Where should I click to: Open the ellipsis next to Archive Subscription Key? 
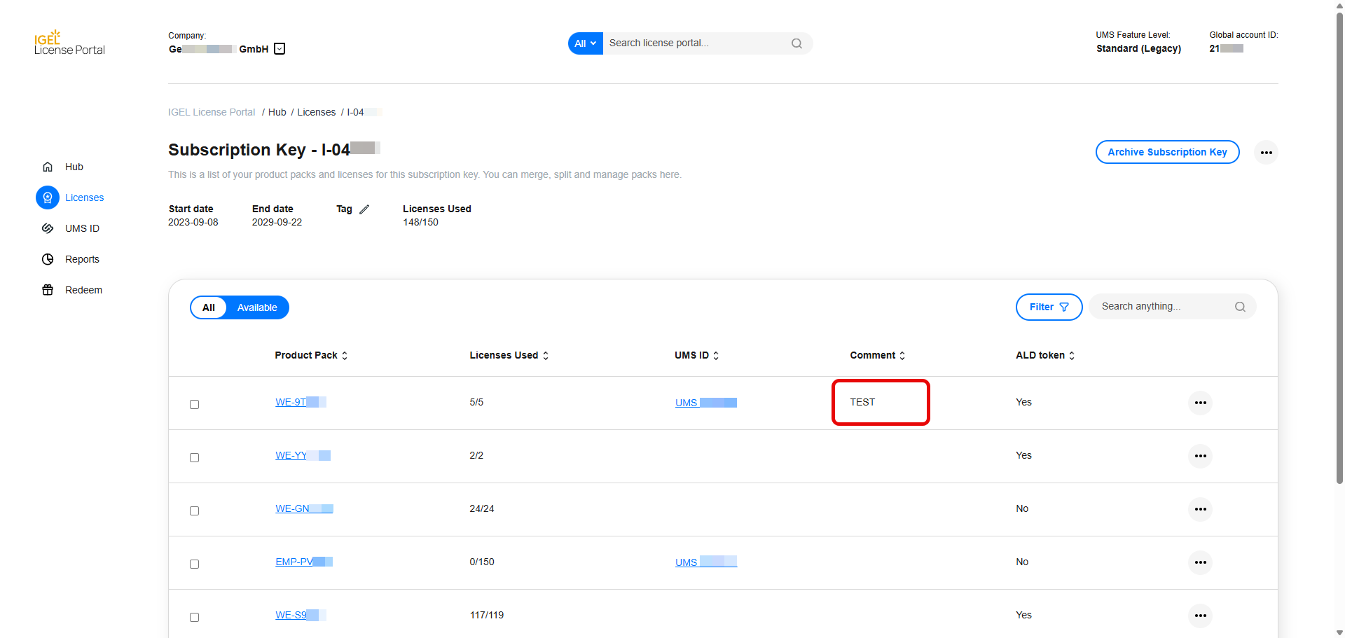(1266, 152)
